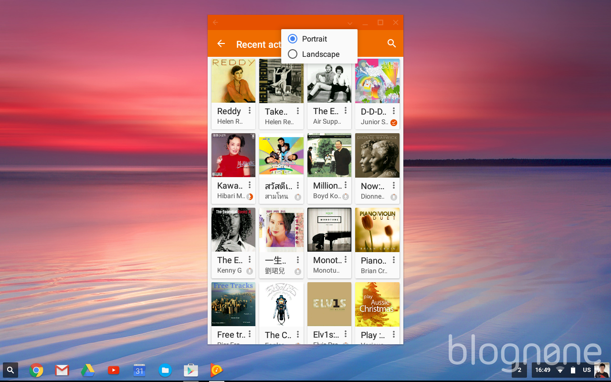611x382 pixels.
Task: Open Reddy album cover thumbnail
Action: pos(233,81)
